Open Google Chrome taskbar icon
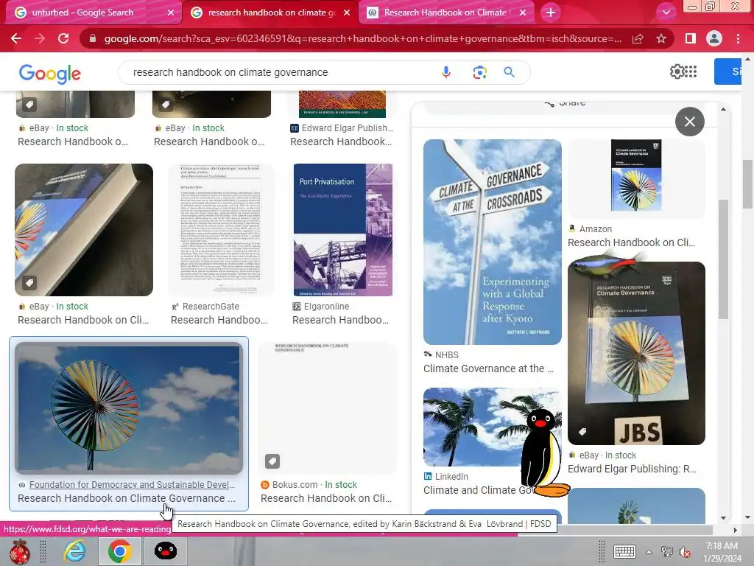Screen dimensions: 754x566 tap(120, 551)
